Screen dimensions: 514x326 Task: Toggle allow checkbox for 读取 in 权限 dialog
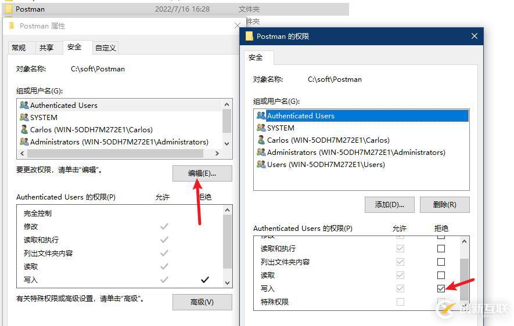coord(400,276)
